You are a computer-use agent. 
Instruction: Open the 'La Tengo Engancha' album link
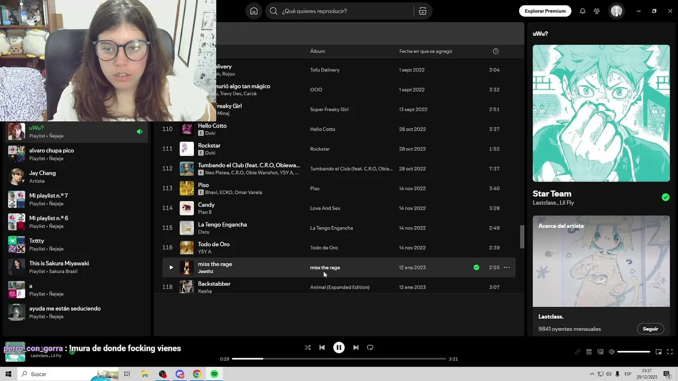331,228
